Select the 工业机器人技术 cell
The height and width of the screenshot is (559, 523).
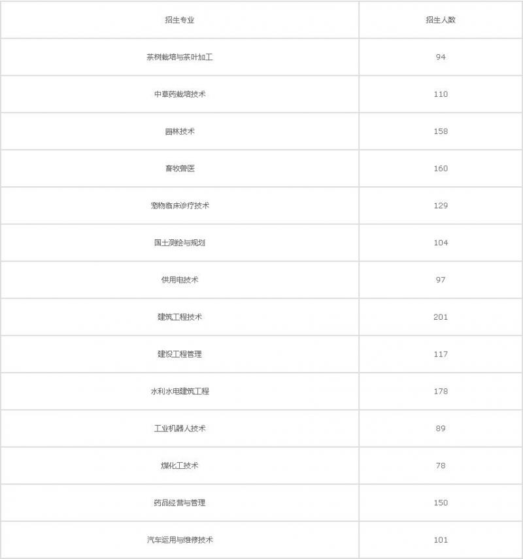pyautogui.click(x=180, y=428)
